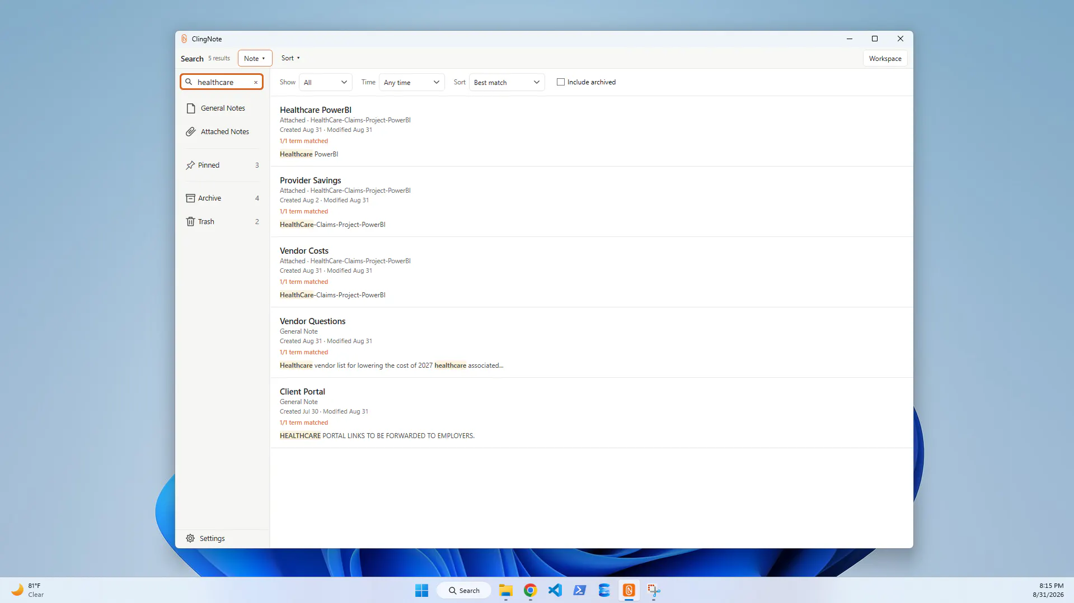Open the Healthcare PowerBI note result
This screenshot has height=603, width=1074.
591,131
